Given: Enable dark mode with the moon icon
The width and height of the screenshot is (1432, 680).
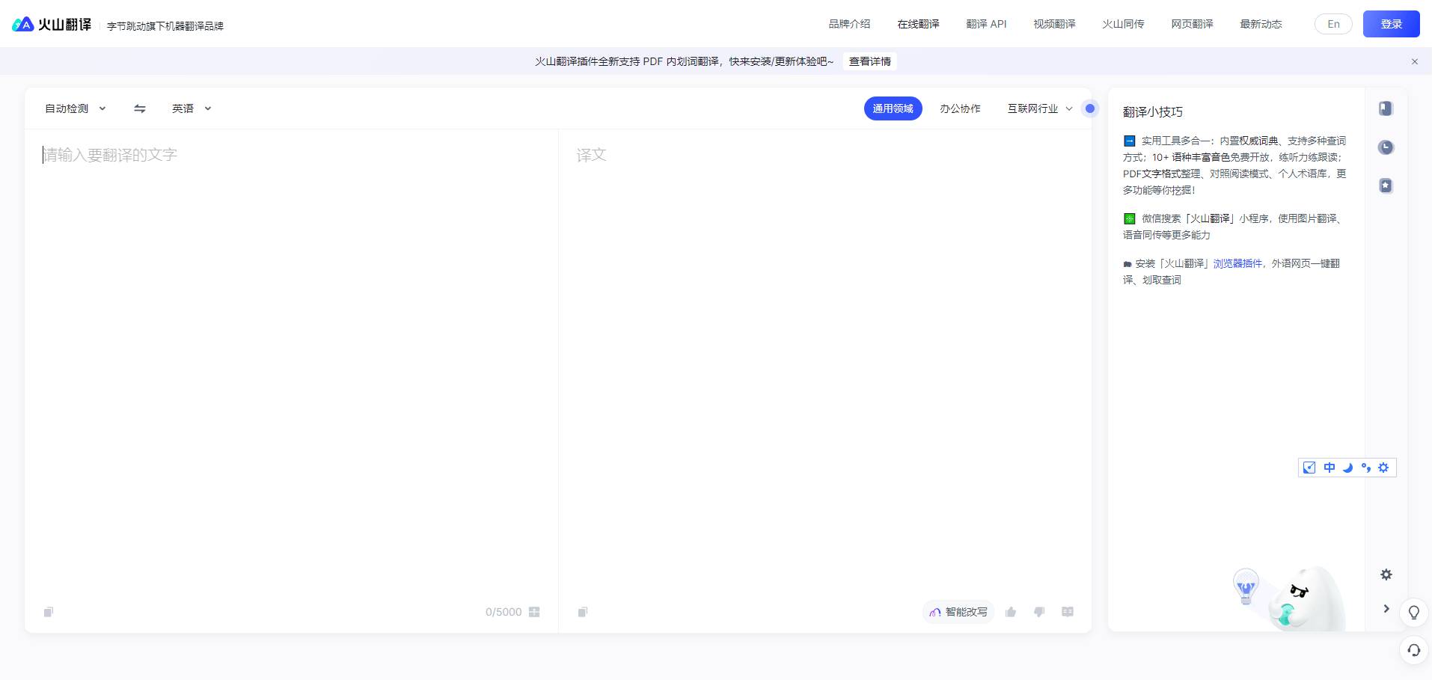Looking at the screenshot, I should pyautogui.click(x=1347, y=467).
